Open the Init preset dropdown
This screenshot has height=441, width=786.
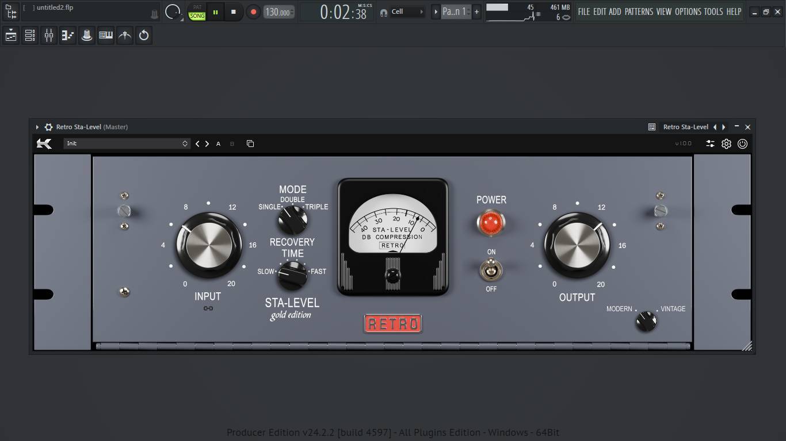point(127,144)
